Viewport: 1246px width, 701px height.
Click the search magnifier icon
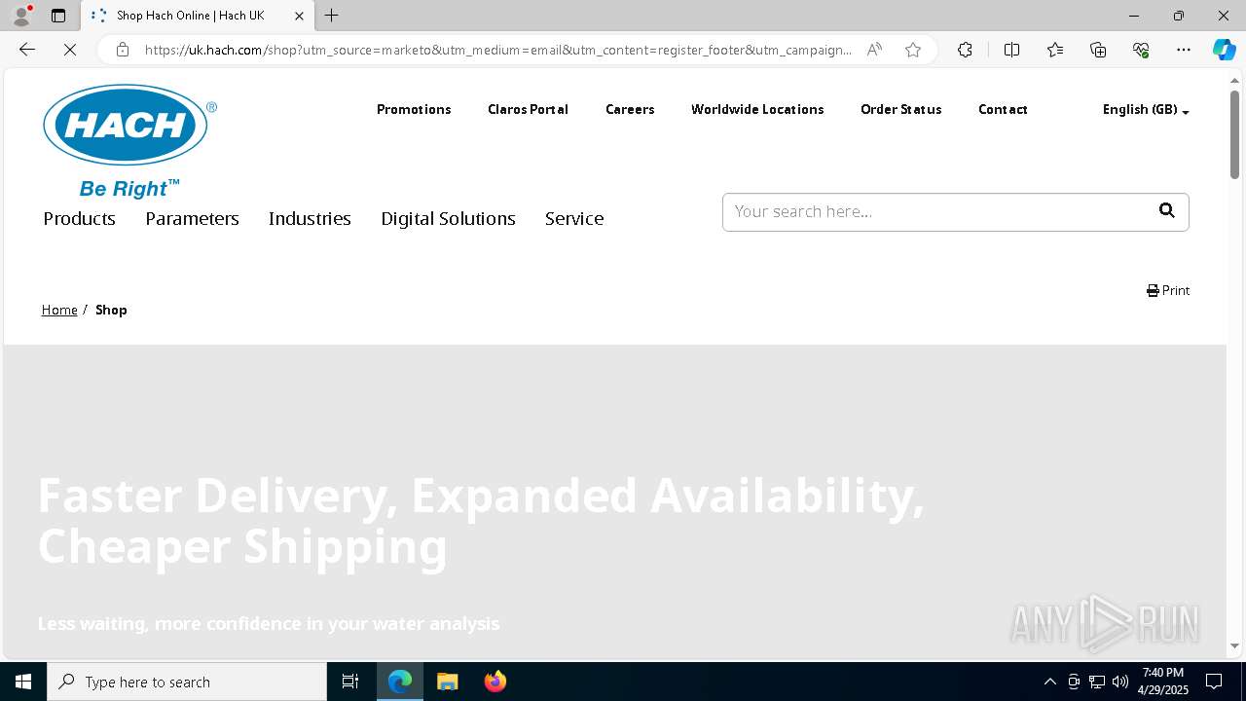pyautogui.click(x=1166, y=210)
